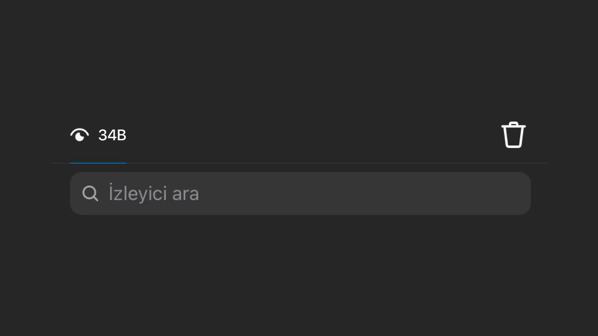The height and width of the screenshot is (336, 598).
Task: Click the rounded gray search bar
Action: (x=300, y=193)
